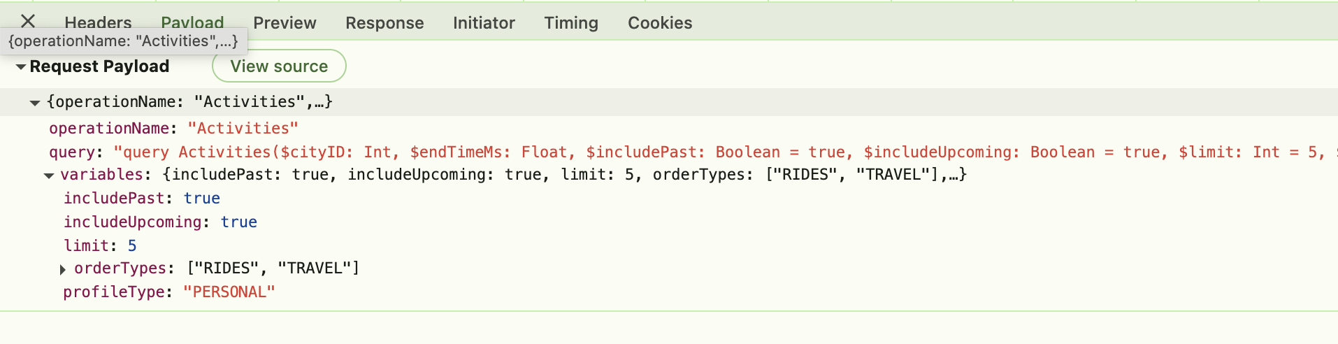Click the Request Payload heading text

99,66
